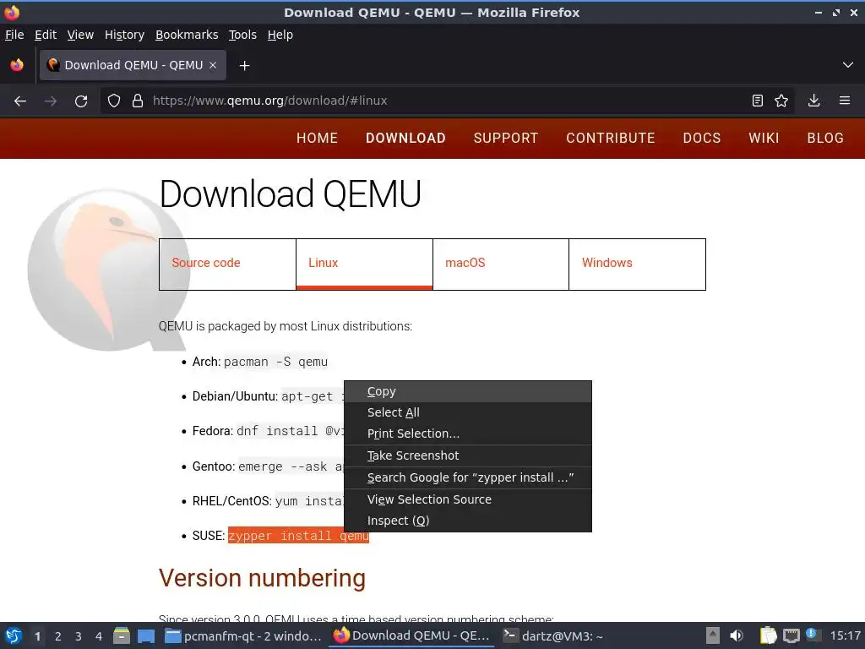The height and width of the screenshot is (649, 865).
Task: Open the tracking protection shield icon
Action: [x=114, y=101]
